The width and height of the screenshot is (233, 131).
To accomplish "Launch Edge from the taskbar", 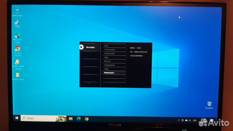I will [x=79, y=119].
